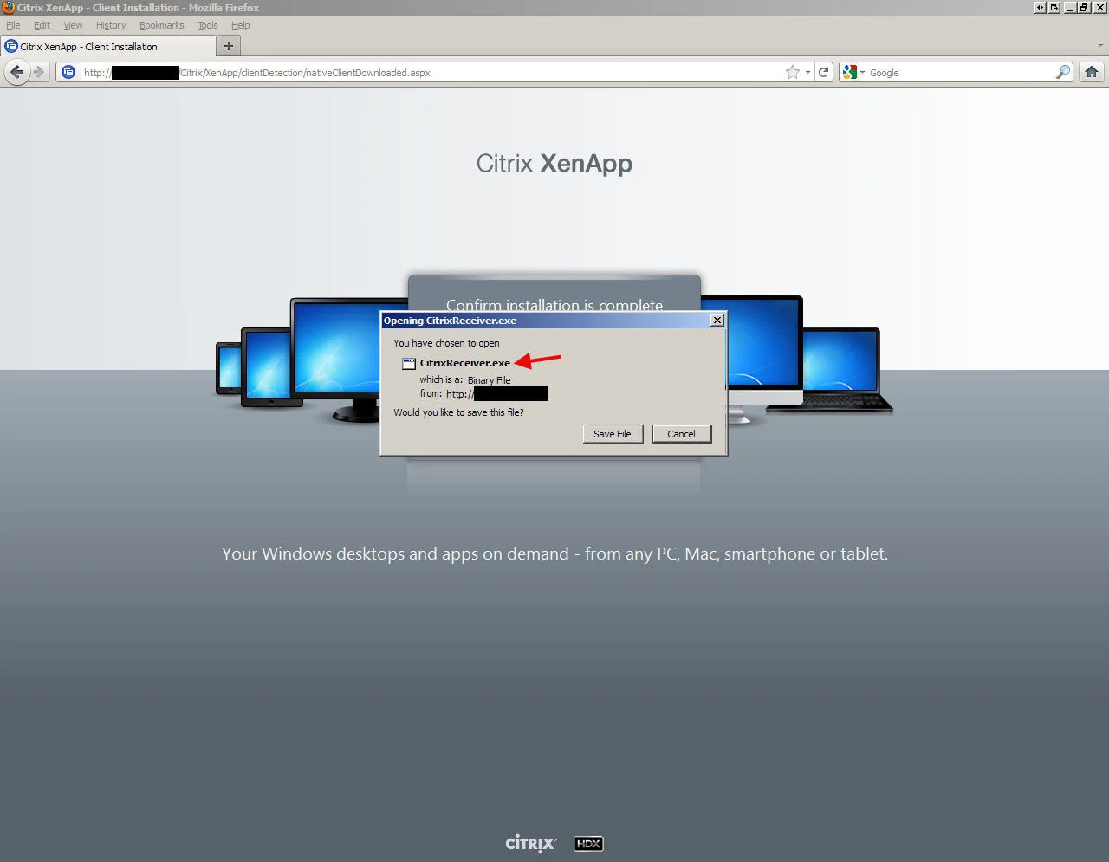Screen dimensions: 1109x862
Task: Click the 'Your Windows desktops and apps' tagline
Action: (554, 554)
